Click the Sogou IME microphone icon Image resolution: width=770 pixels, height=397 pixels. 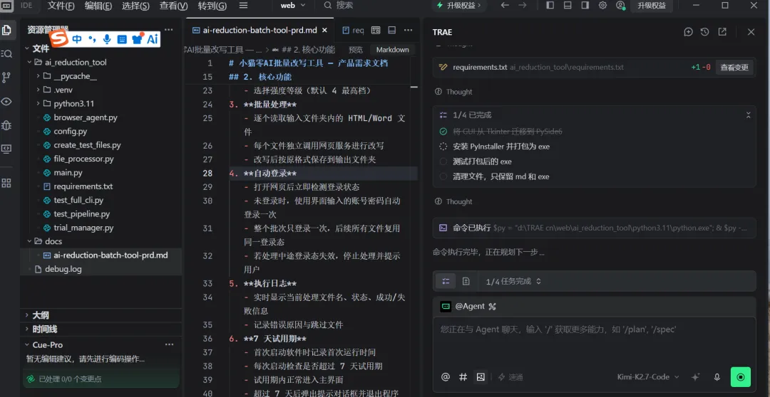[107, 39]
